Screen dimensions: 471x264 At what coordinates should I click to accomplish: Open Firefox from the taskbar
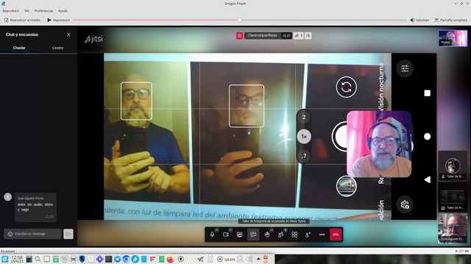click(x=170, y=259)
